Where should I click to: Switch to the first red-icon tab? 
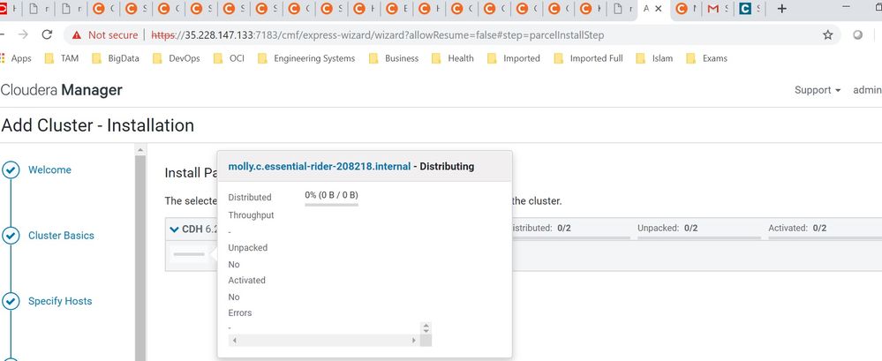click(7, 9)
